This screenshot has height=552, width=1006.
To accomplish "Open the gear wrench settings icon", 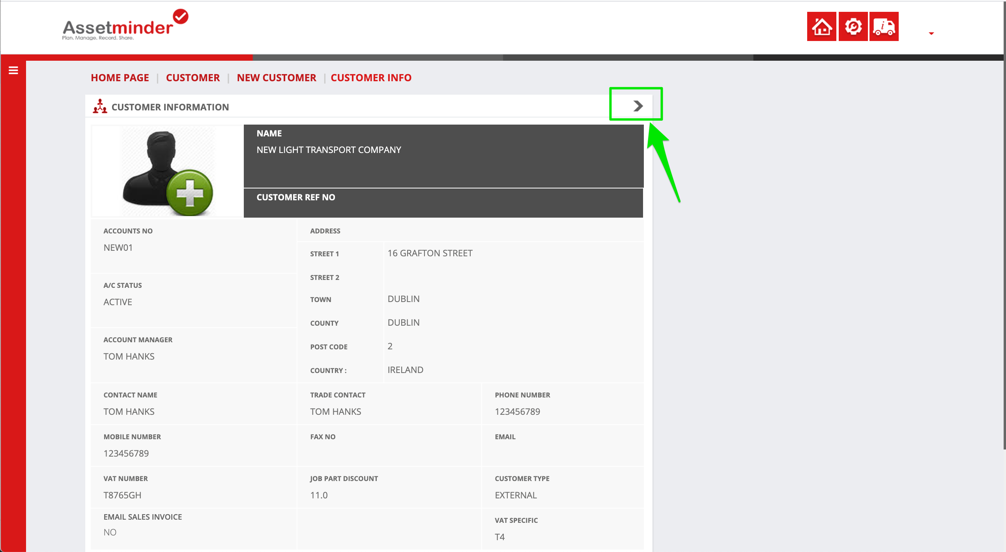I will coord(853,26).
